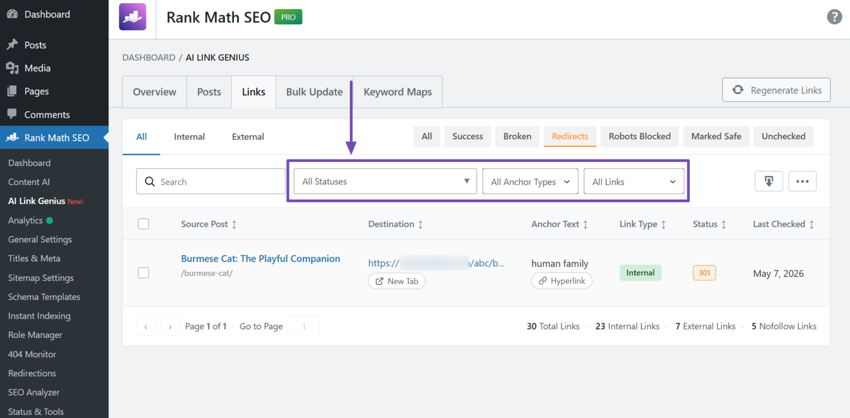
Task: Open the three-dots more options button
Action: (x=803, y=181)
